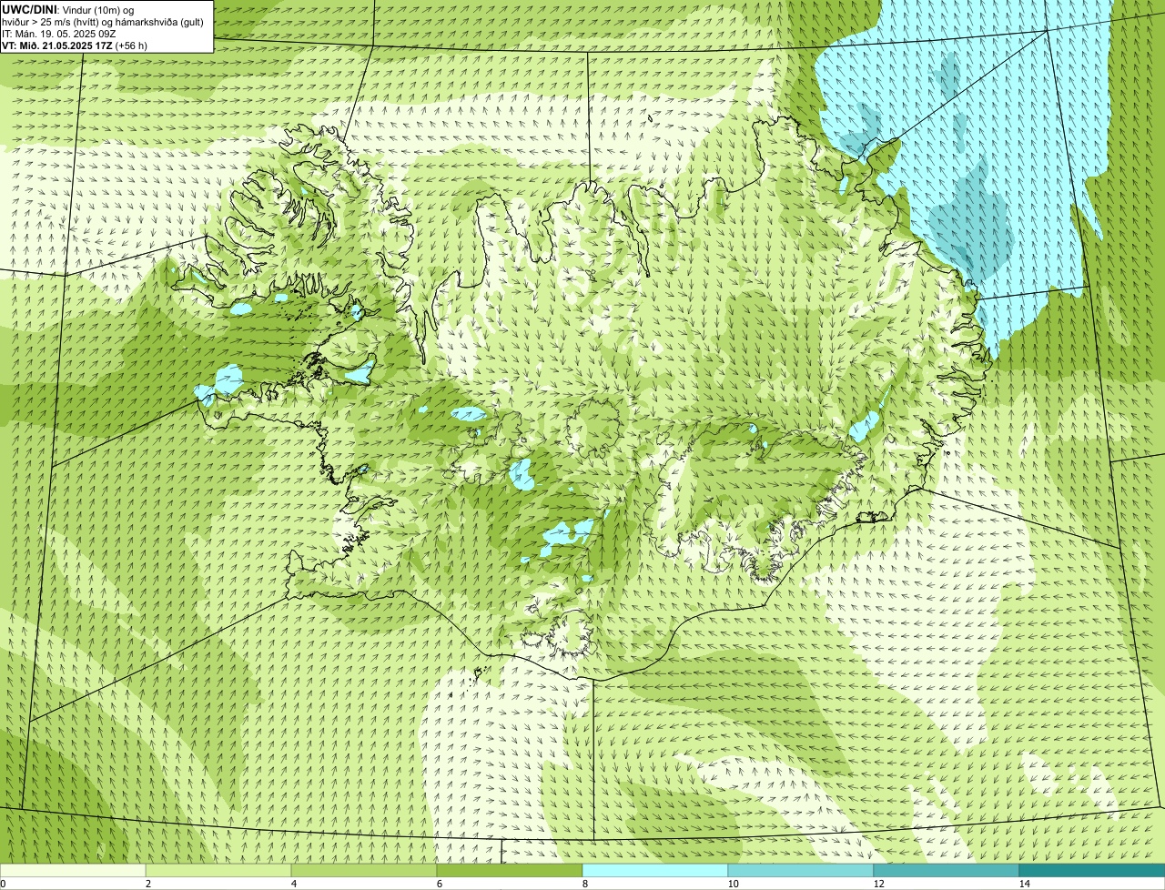Select the 12–14 m/s teal swatch

point(947,870)
